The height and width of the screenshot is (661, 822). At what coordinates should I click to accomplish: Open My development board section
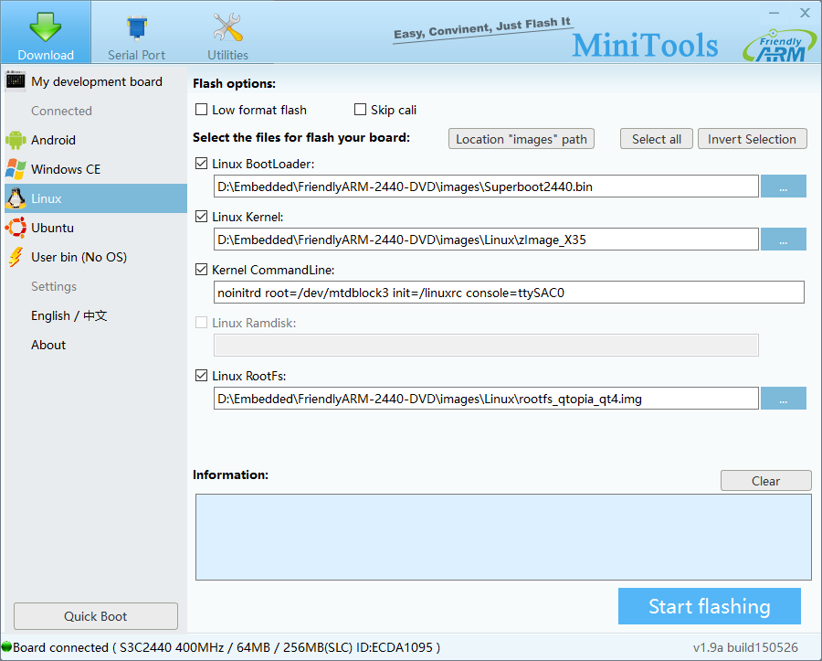pyautogui.click(x=96, y=81)
